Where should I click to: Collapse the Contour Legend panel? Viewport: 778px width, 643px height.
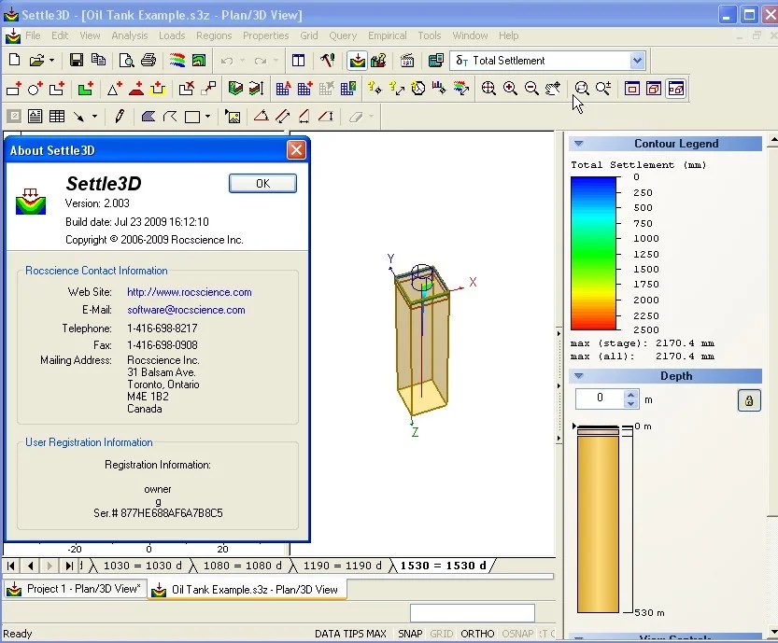point(578,144)
